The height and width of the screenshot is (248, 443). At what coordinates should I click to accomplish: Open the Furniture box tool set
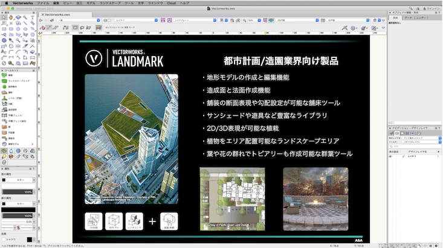tap(11, 157)
